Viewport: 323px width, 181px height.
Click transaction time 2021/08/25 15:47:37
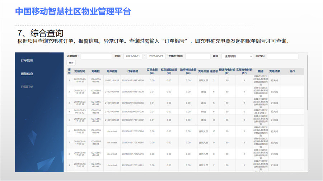80,80
